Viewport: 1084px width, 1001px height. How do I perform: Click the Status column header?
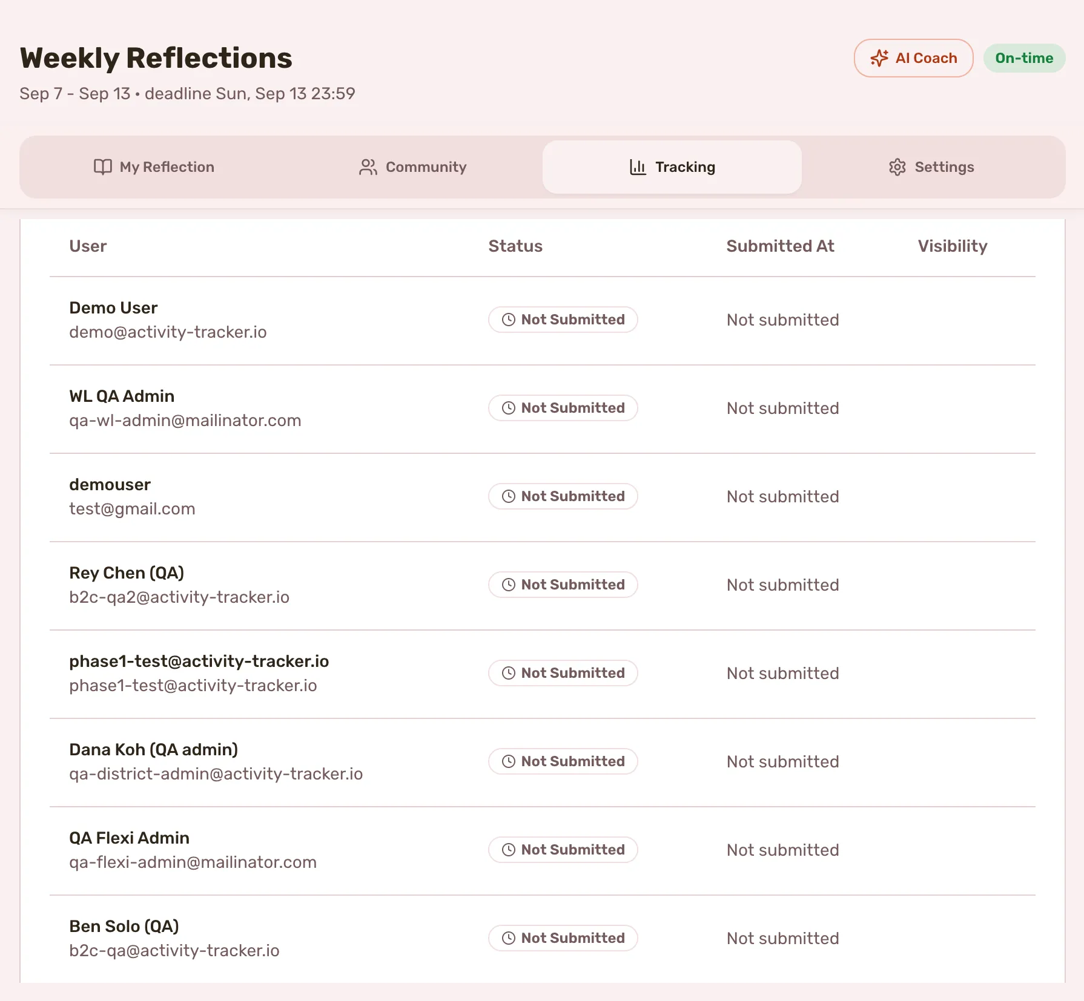click(515, 246)
